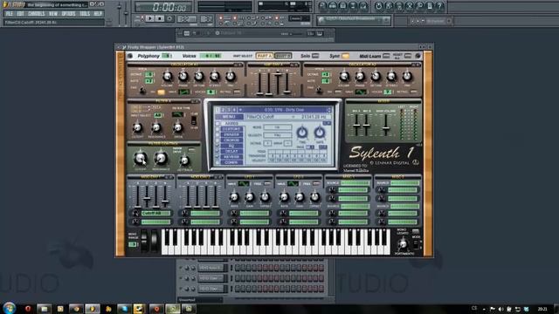Toggle Oscillator A1 Retrig switch

coord(237,92)
